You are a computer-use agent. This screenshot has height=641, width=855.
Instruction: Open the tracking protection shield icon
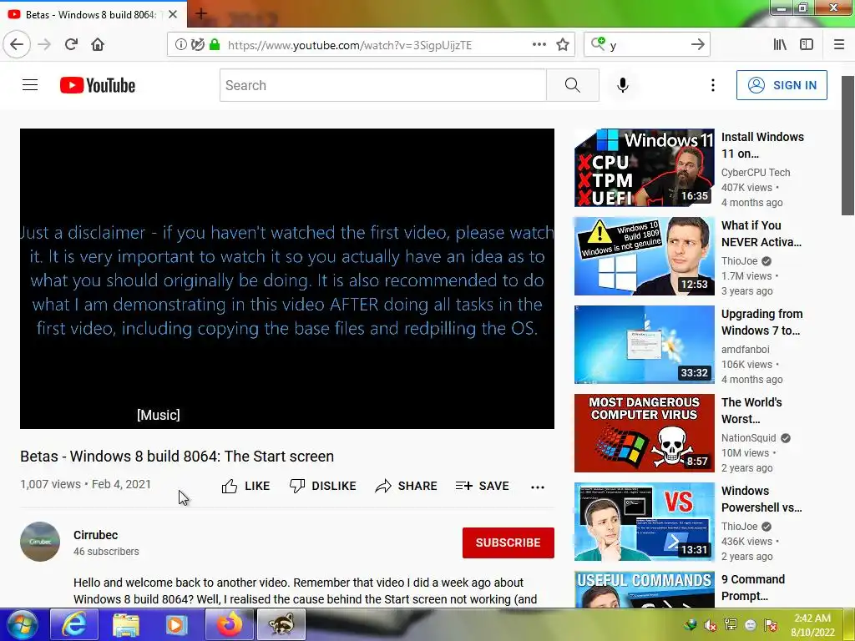[x=197, y=45]
